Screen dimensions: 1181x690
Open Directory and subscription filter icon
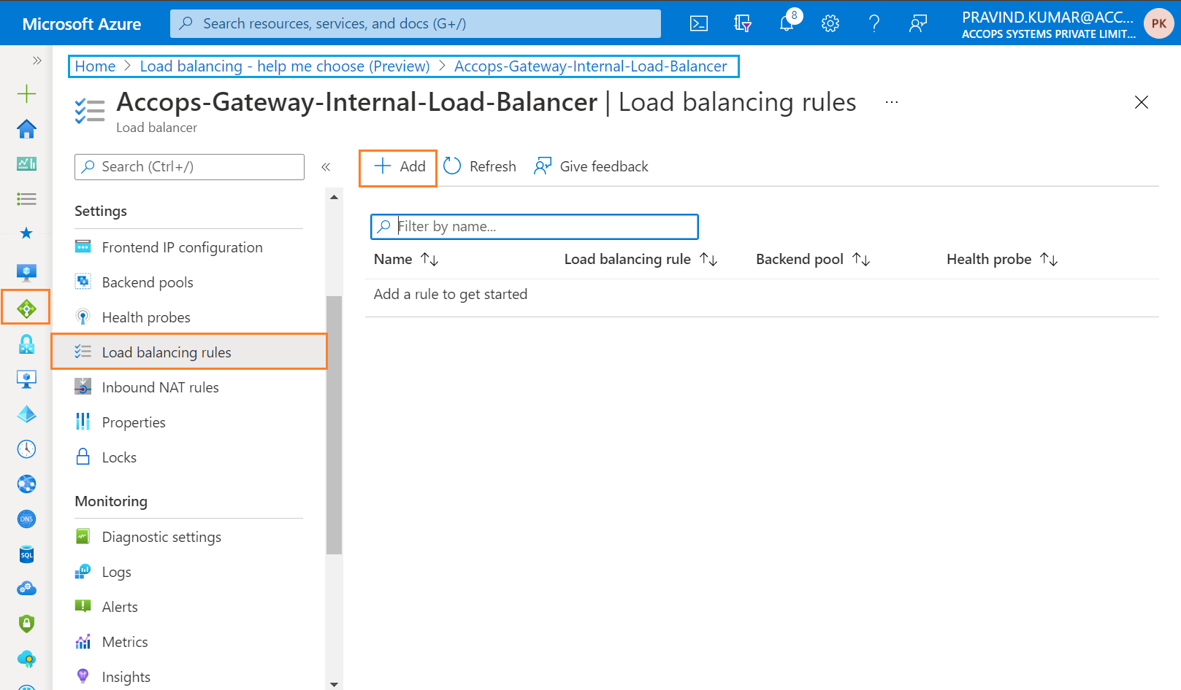click(x=743, y=23)
